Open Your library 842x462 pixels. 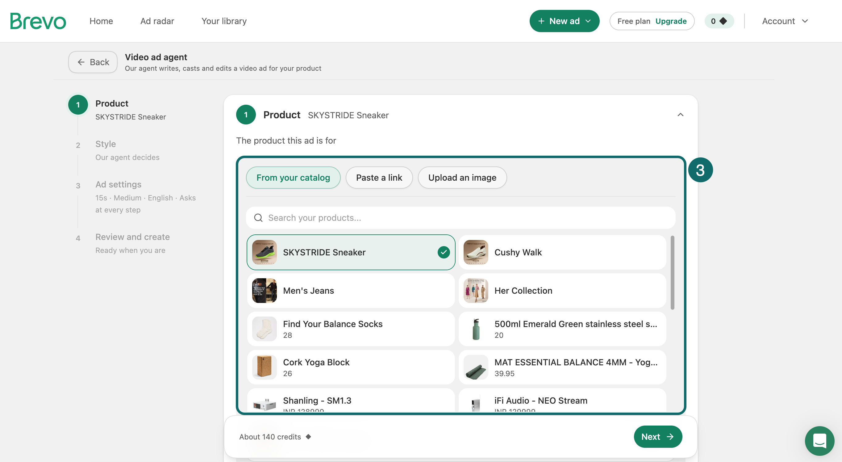pyautogui.click(x=224, y=21)
